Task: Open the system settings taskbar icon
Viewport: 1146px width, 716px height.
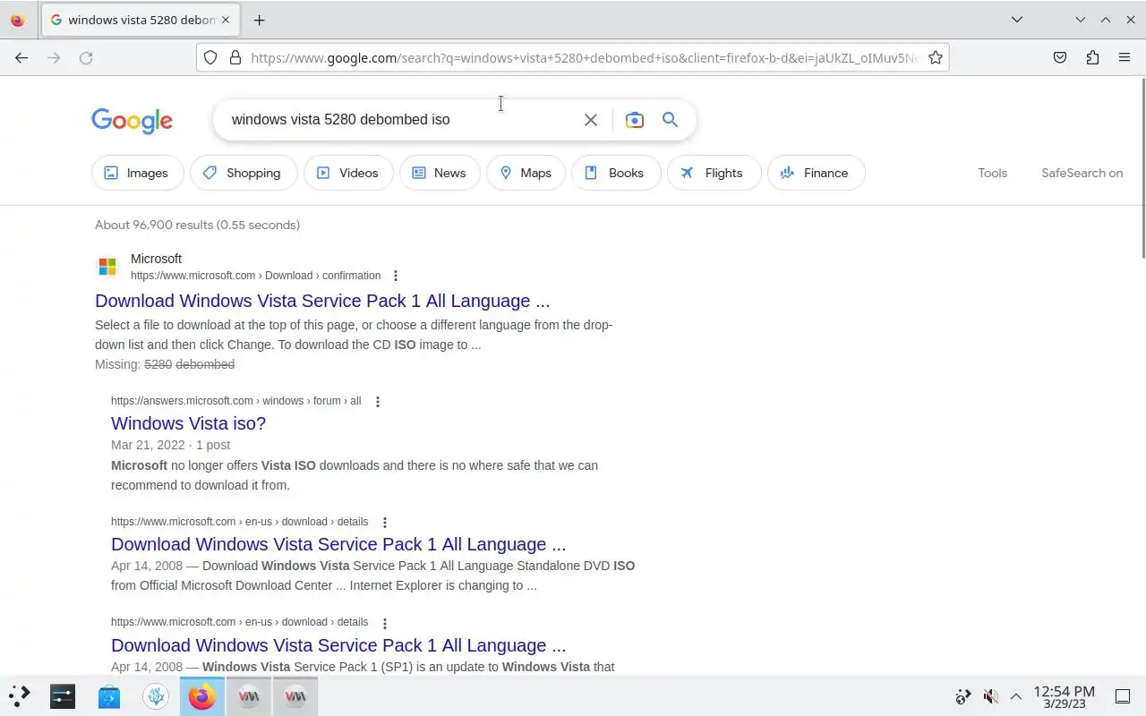Action: pyautogui.click(x=63, y=695)
